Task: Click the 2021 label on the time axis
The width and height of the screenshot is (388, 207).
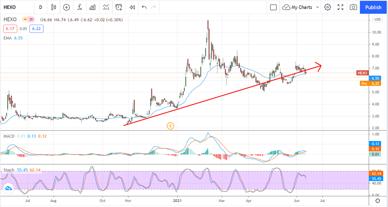Action: tap(177, 201)
